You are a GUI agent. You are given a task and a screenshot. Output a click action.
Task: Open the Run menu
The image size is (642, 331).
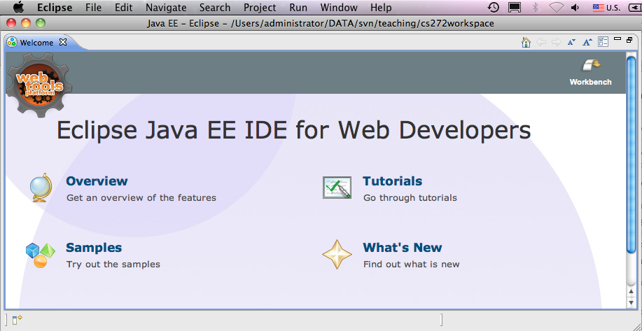click(x=298, y=8)
